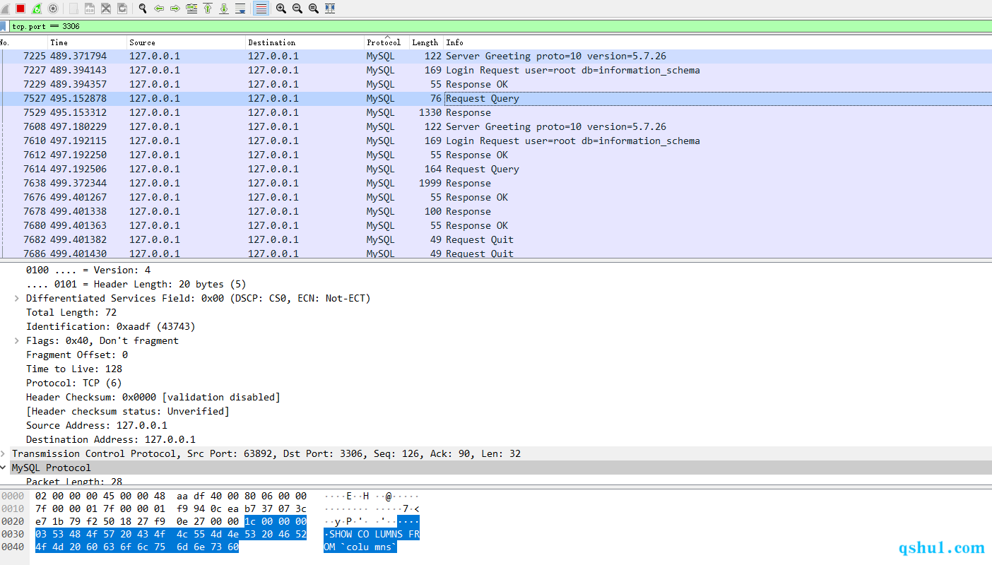Viewport: 992px width, 565px height.
Task: Go back in packet history
Action: point(159,8)
